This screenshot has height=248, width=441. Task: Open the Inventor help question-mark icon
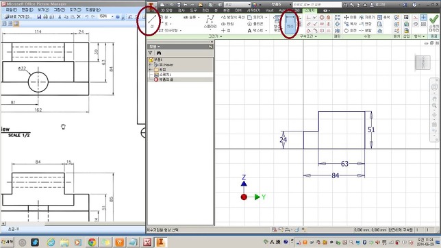[414, 5]
